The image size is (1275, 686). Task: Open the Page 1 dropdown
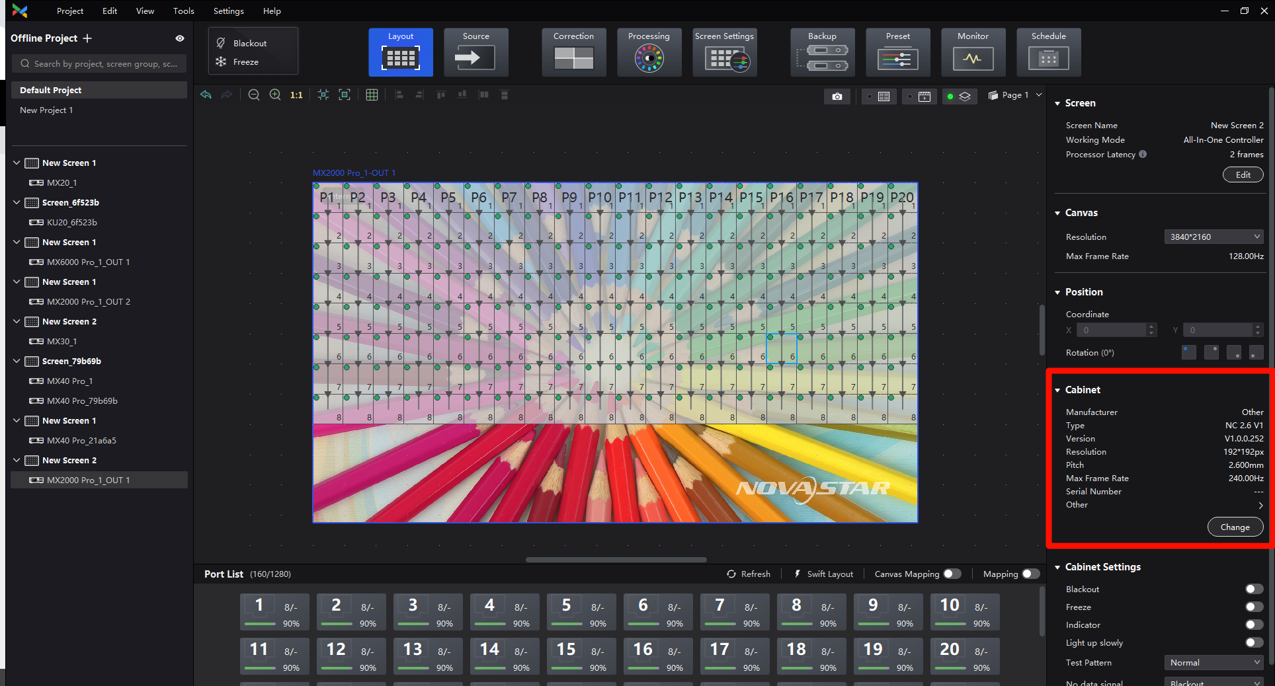[1016, 95]
